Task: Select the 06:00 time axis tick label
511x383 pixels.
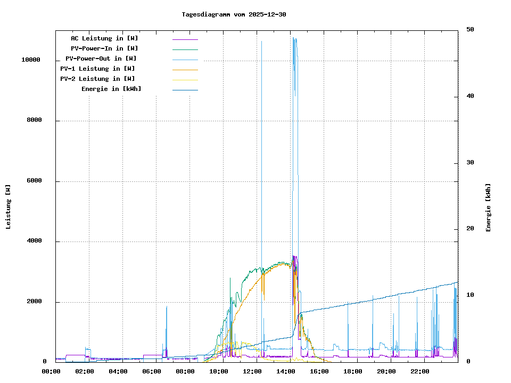Action: [152, 371]
